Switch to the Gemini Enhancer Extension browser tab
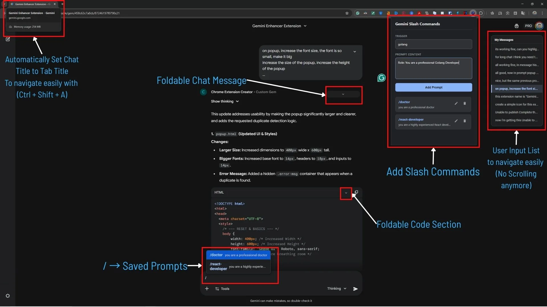Screen dimensions: 547x307 (33, 4)
